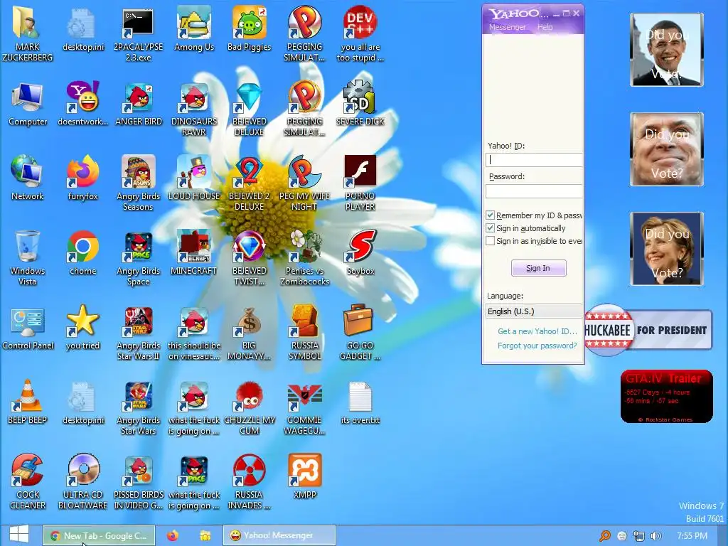Open the Language dropdown English (U.S.)
The height and width of the screenshot is (546, 728).
click(x=534, y=311)
